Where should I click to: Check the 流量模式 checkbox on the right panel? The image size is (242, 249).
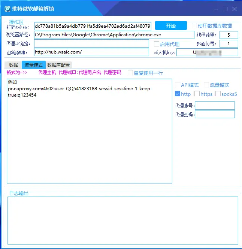(x=206, y=85)
